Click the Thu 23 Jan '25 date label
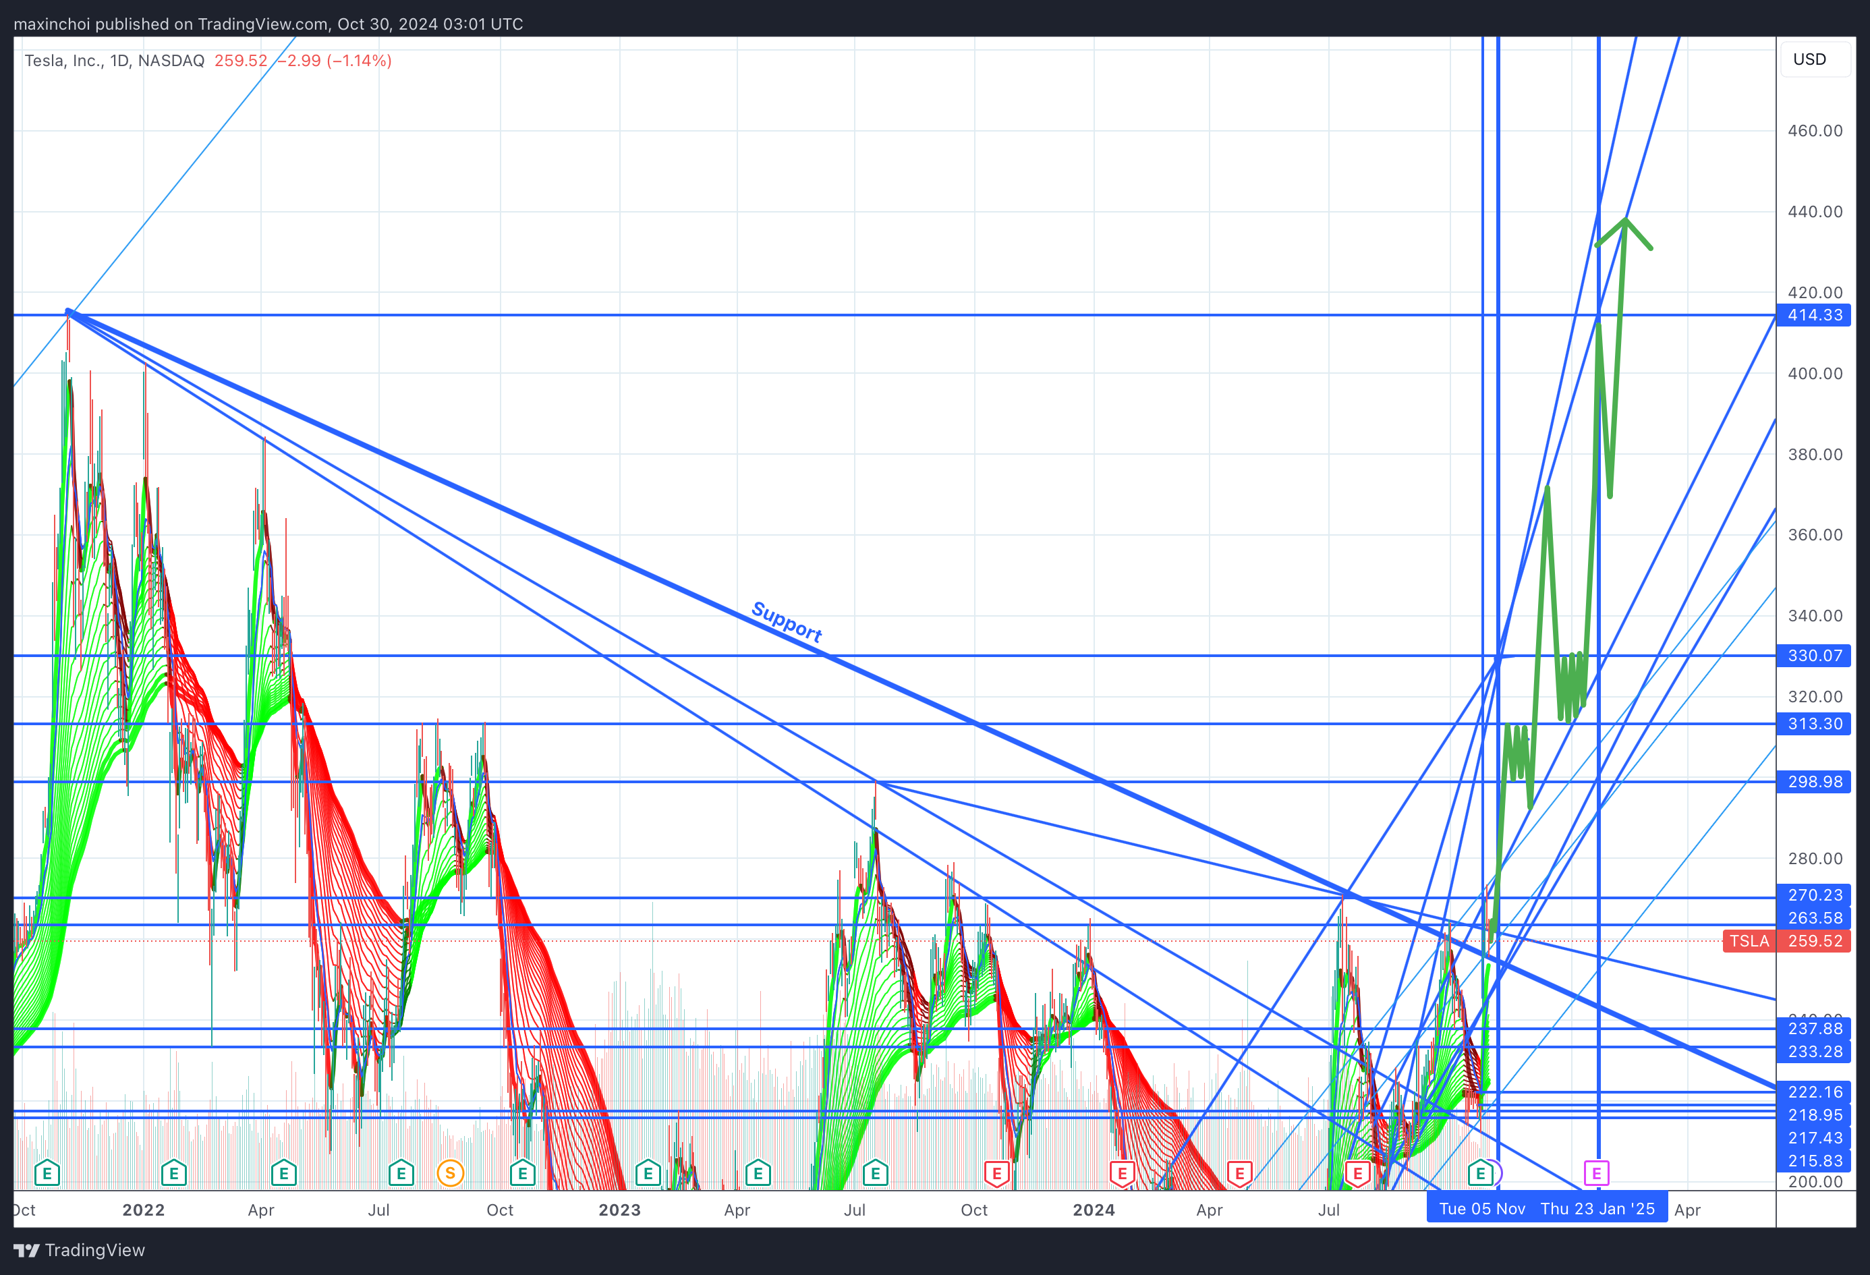The image size is (1870, 1275). pos(1597,1209)
